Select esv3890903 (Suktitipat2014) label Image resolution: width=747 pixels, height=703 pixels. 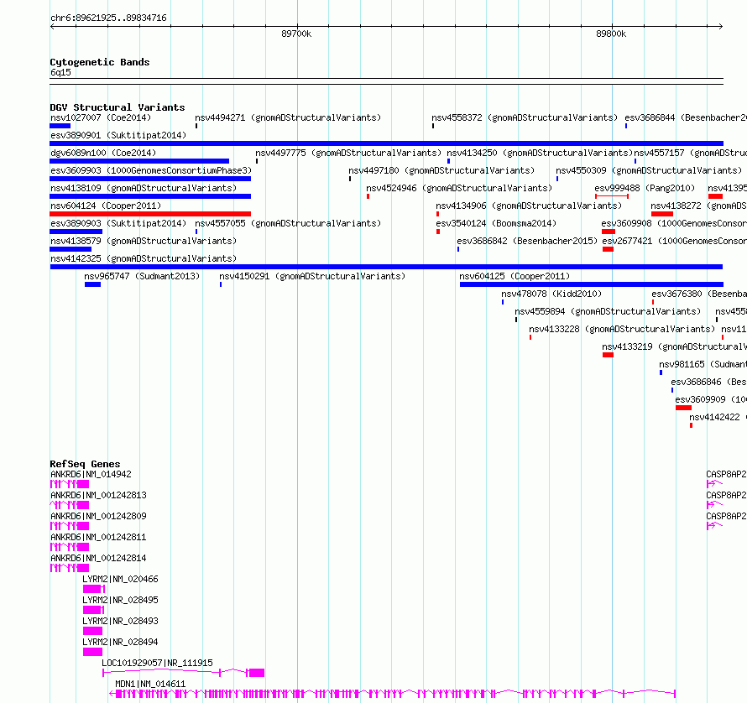click(x=118, y=223)
